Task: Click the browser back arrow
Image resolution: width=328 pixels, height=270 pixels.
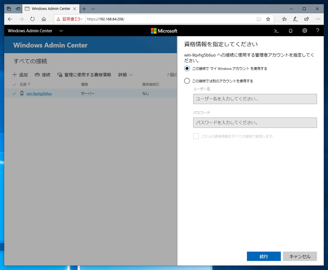Action: [10, 19]
